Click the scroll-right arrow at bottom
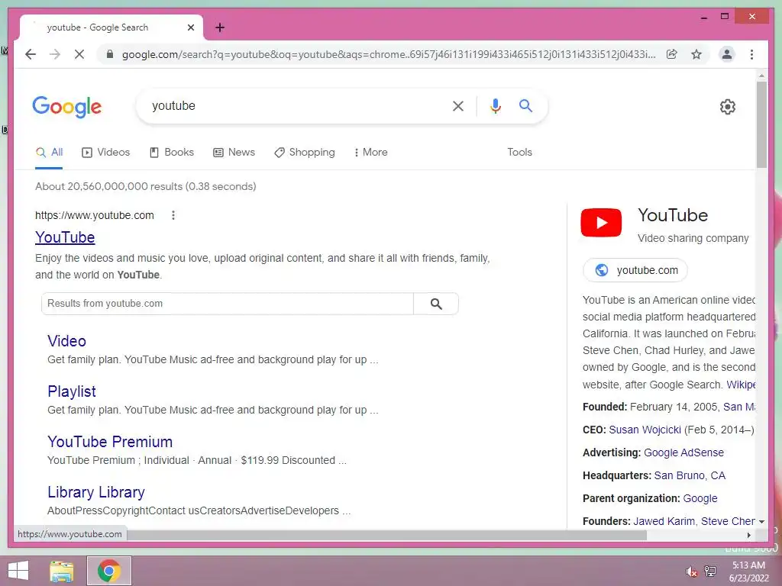782x586 pixels. pyautogui.click(x=749, y=535)
